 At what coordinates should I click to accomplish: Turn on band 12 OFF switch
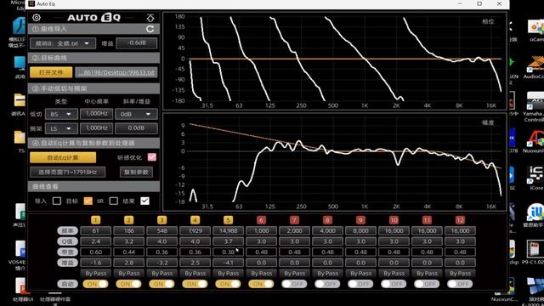(x=460, y=284)
